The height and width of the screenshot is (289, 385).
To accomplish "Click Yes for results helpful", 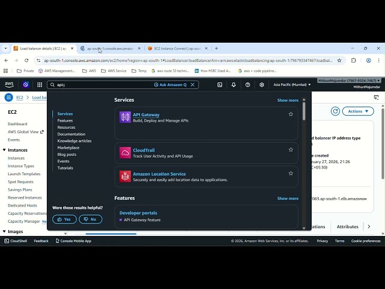I will (64, 219).
